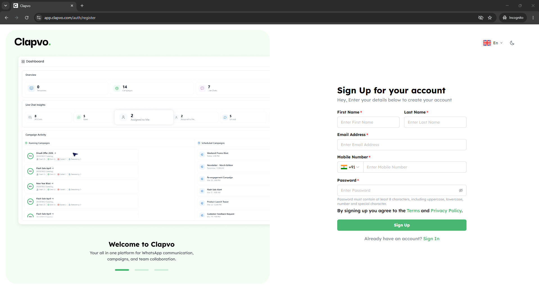
Task: Focus the Enter Mobile Number field
Action: (x=415, y=167)
